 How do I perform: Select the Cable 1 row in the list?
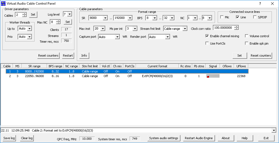[127, 71]
